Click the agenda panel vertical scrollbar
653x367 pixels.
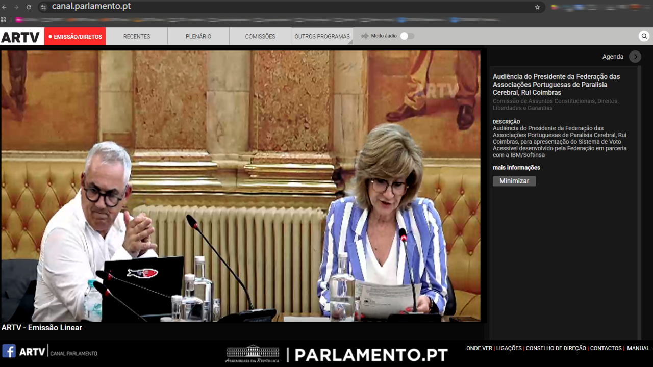(x=640, y=203)
